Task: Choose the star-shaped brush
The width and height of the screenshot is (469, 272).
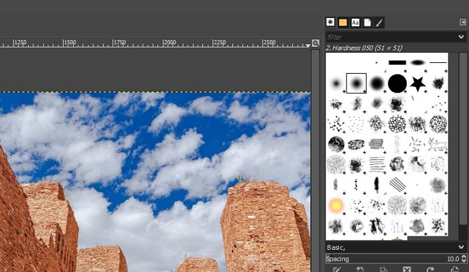Action: click(x=417, y=83)
